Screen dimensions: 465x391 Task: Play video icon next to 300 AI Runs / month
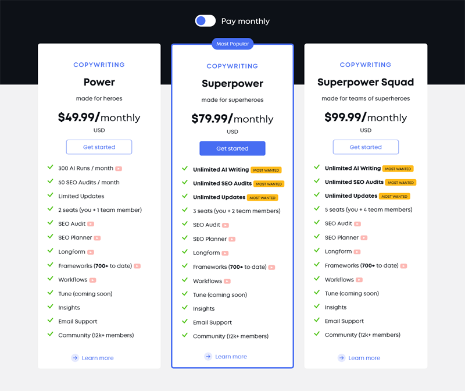point(118,169)
